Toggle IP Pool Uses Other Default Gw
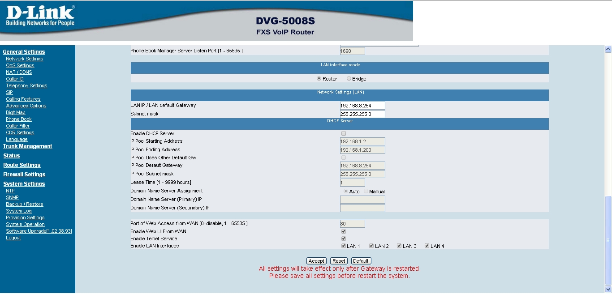This screenshot has width=612, height=294. point(344,158)
